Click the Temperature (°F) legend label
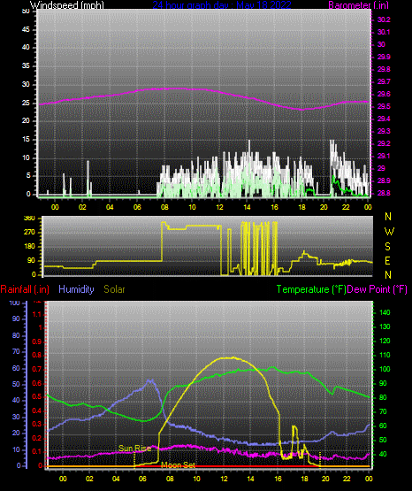 tap(311, 289)
